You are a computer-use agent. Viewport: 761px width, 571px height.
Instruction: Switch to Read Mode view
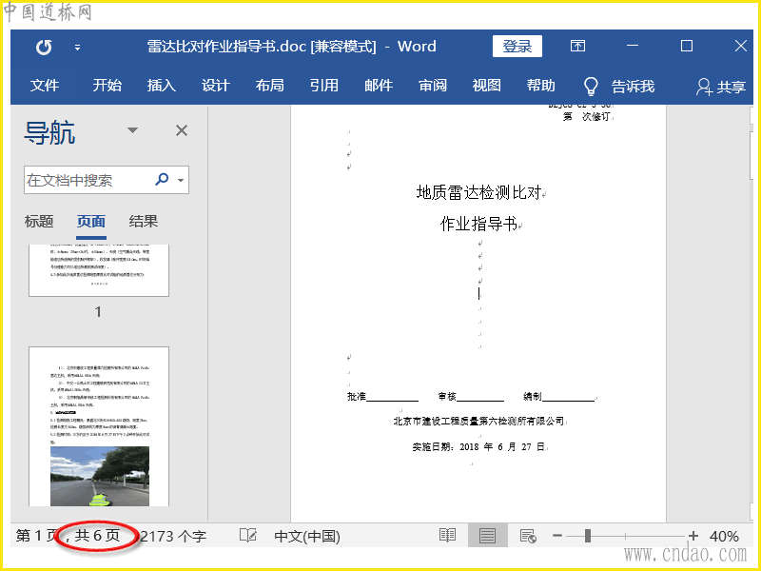[x=447, y=536]
